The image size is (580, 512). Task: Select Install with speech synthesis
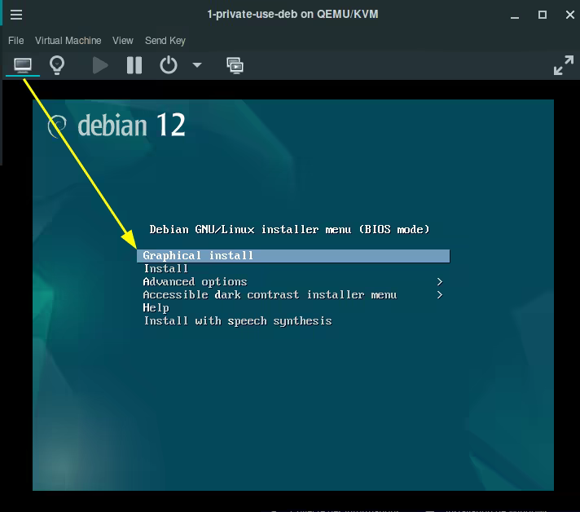pyautogui.click(x=293, y=320)
